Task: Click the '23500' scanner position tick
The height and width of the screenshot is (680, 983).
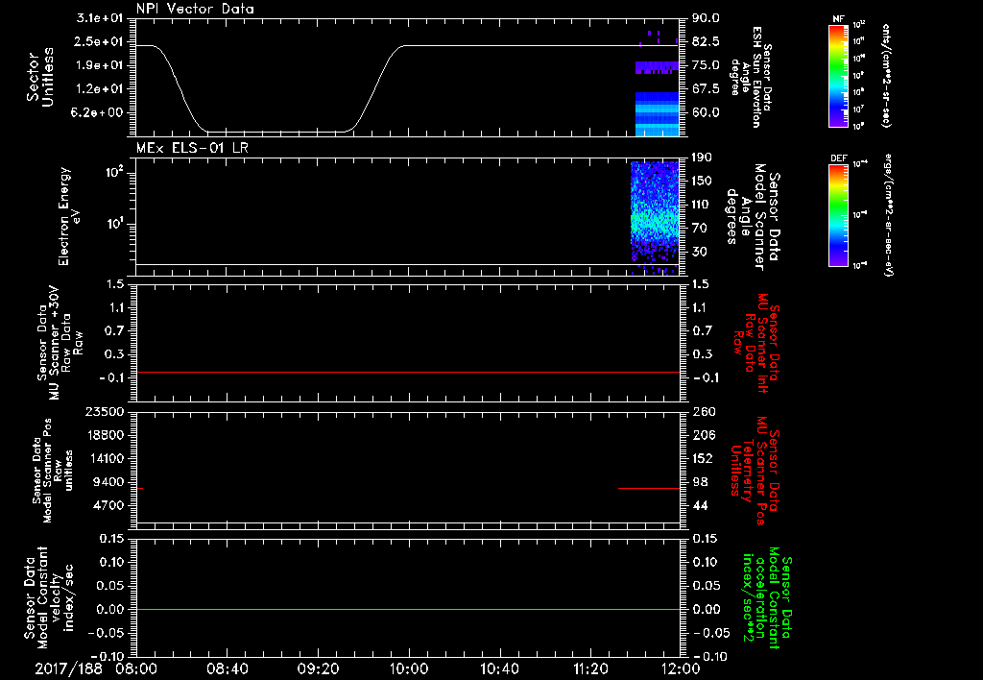Action: pos(105,411)
